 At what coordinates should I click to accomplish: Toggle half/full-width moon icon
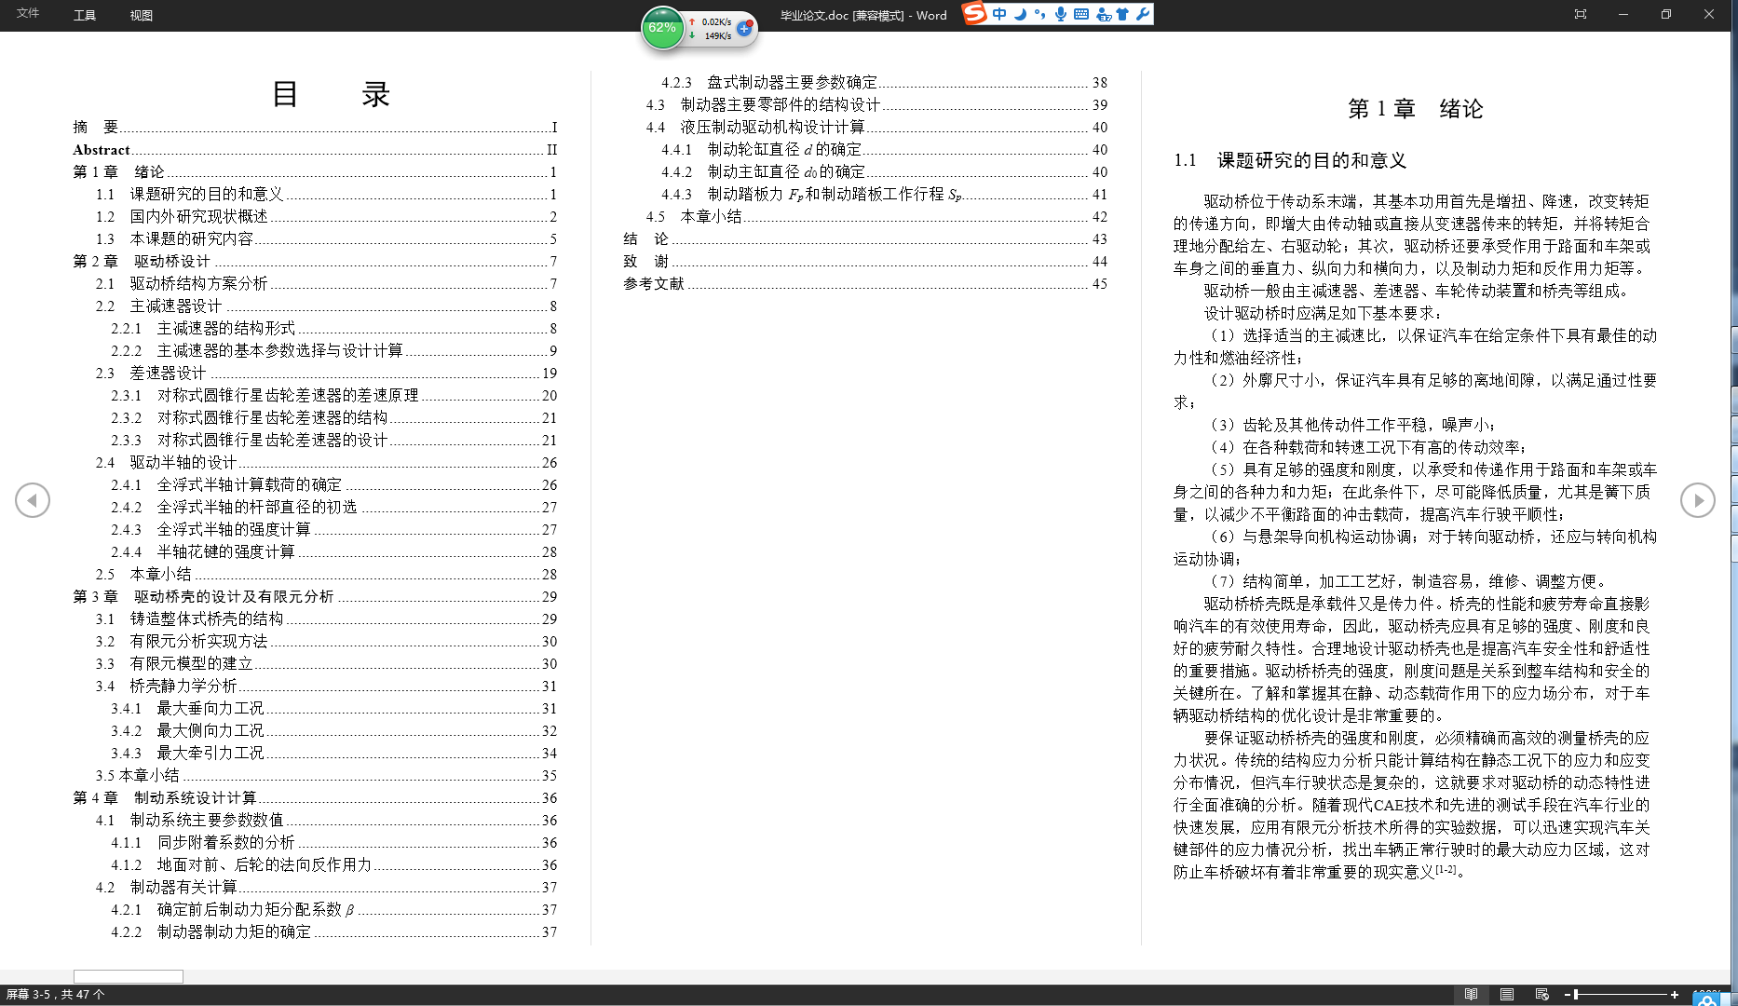pyautogui.click(x=1021, y=14)
